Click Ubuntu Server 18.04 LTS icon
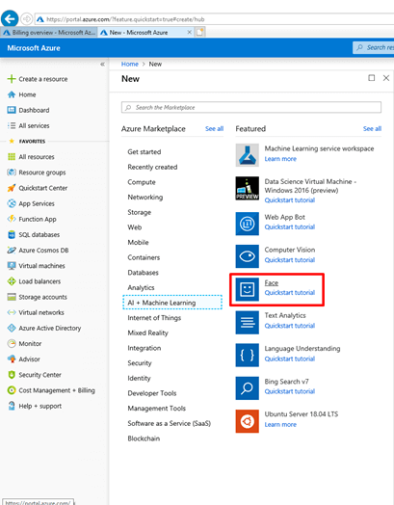This screenshot has width=394, height=505. tap(247, 421)
